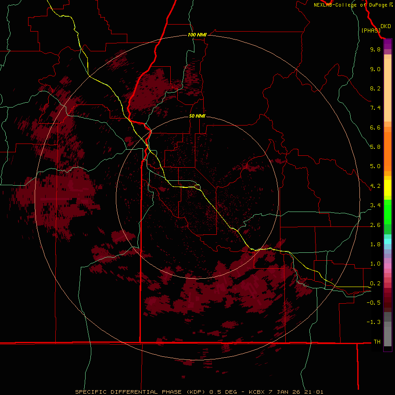This screenshot has height=395, width=395.
Task: Click the 2.6 scale value
Action: coord(375,225)
